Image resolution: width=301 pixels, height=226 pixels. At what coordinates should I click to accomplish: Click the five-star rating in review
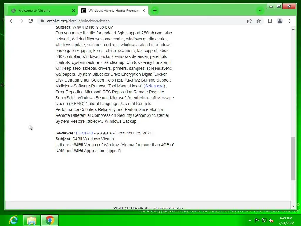[x=104, y=133]
